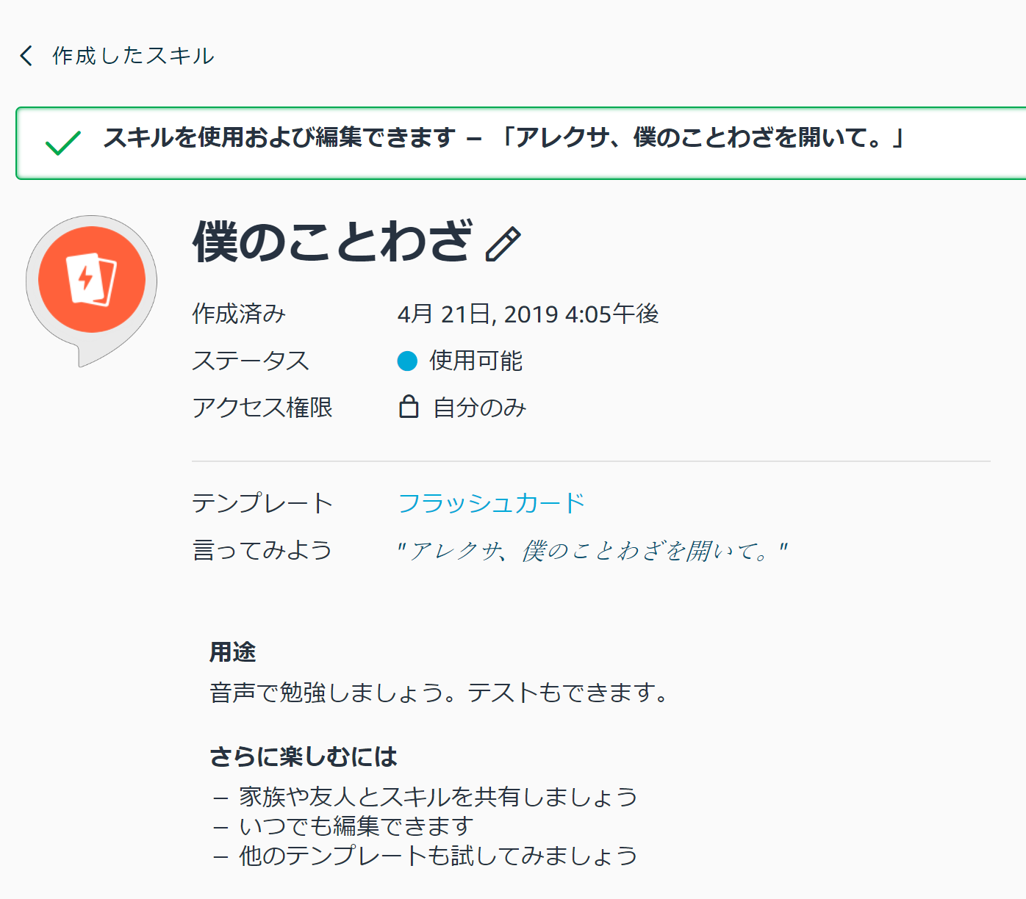Go back to 作成したスキル
This screenshot has width=1026, height=899.
pos(133,56)
